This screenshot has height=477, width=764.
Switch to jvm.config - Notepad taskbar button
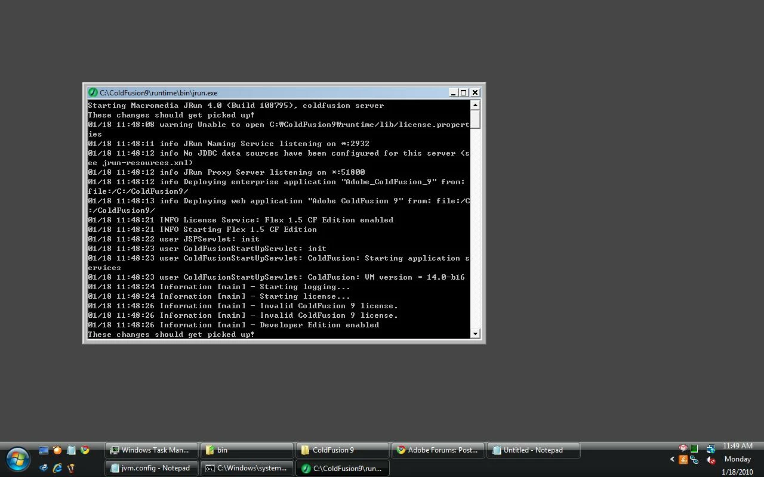(x=152, y=468)
